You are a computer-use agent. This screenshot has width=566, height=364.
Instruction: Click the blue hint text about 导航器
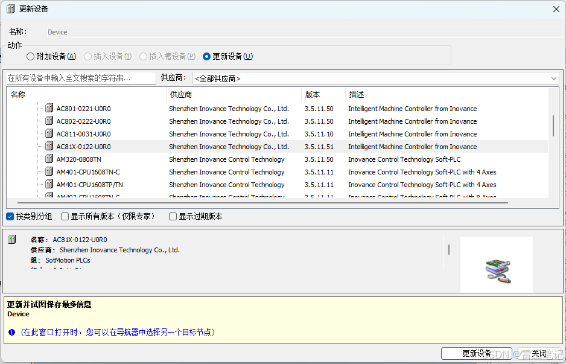coord(117,332)
